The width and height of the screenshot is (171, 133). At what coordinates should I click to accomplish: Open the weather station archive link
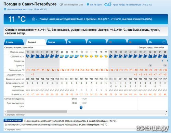point(132,5)
